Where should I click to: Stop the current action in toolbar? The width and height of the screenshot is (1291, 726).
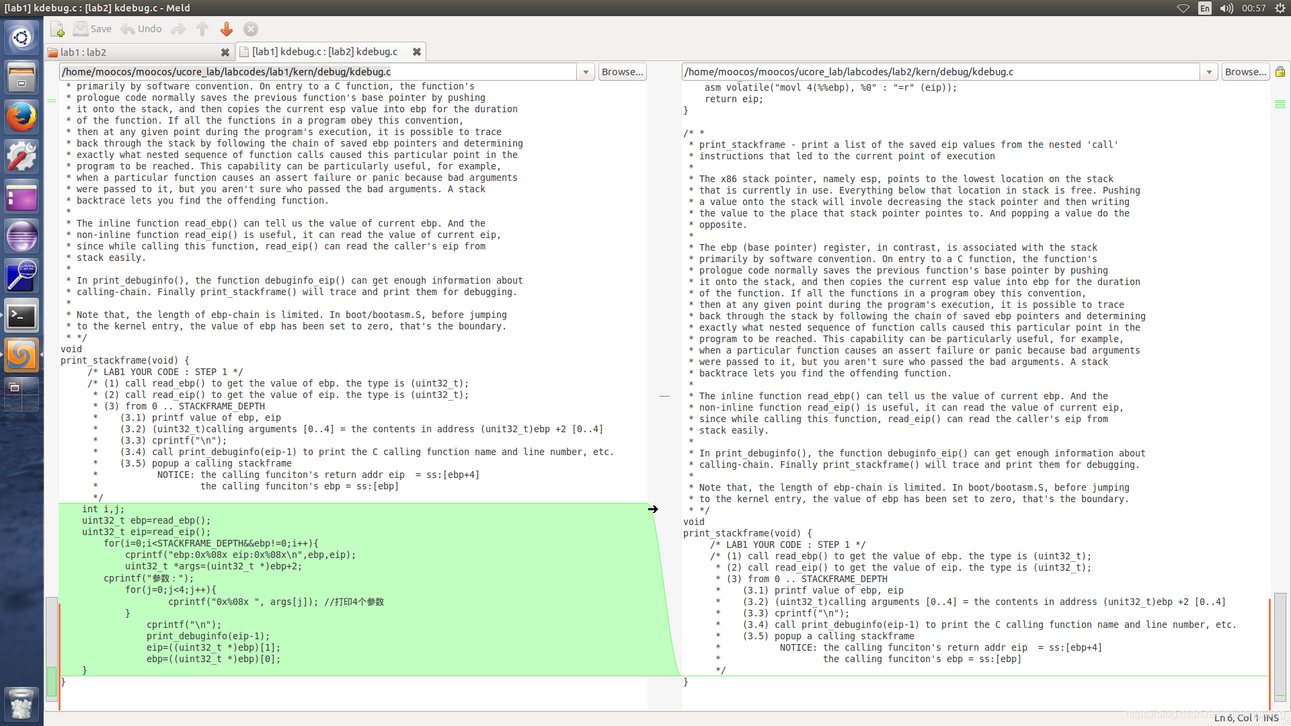pos(251,29)
